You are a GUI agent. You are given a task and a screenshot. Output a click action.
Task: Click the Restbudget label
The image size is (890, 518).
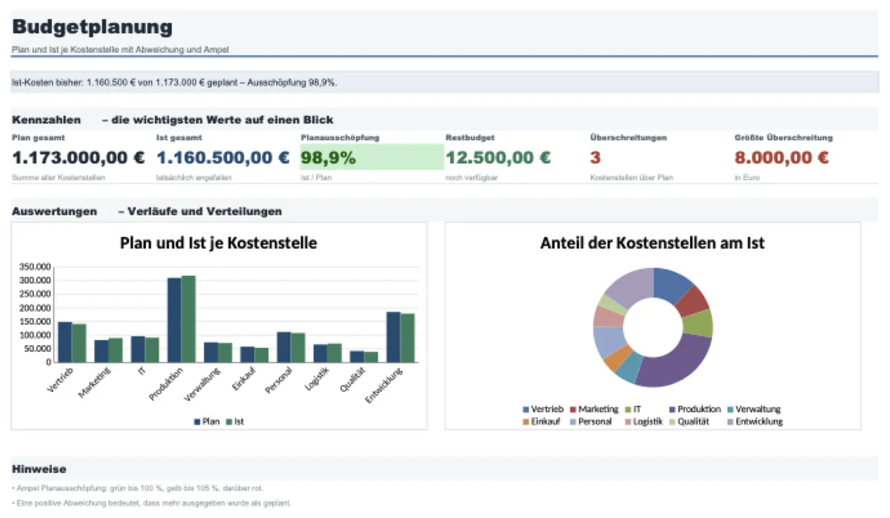point(470,137)
